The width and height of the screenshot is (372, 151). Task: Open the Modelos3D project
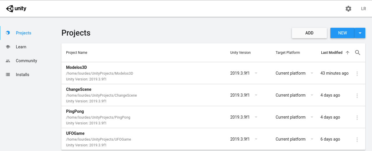[x=77, y=68]
